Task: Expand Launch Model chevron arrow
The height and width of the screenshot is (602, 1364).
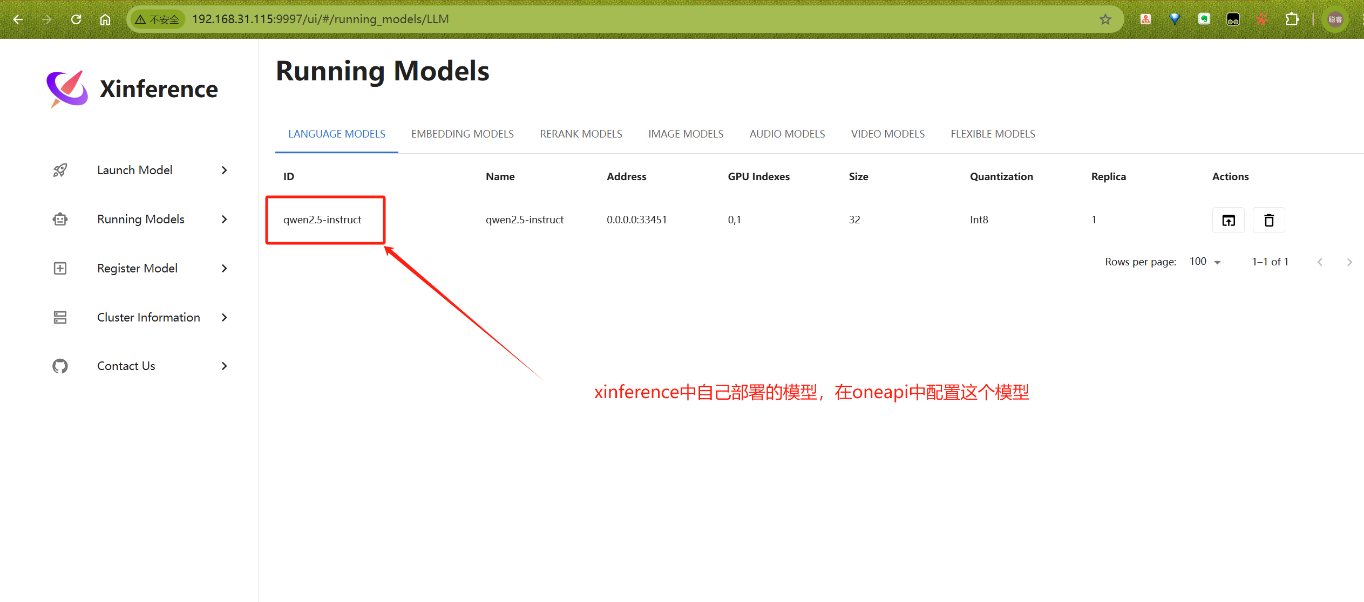Action: (x=225, y=170)
